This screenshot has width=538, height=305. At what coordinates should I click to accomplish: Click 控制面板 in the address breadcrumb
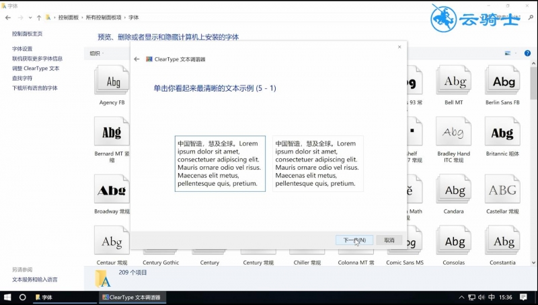click(69, 18)
